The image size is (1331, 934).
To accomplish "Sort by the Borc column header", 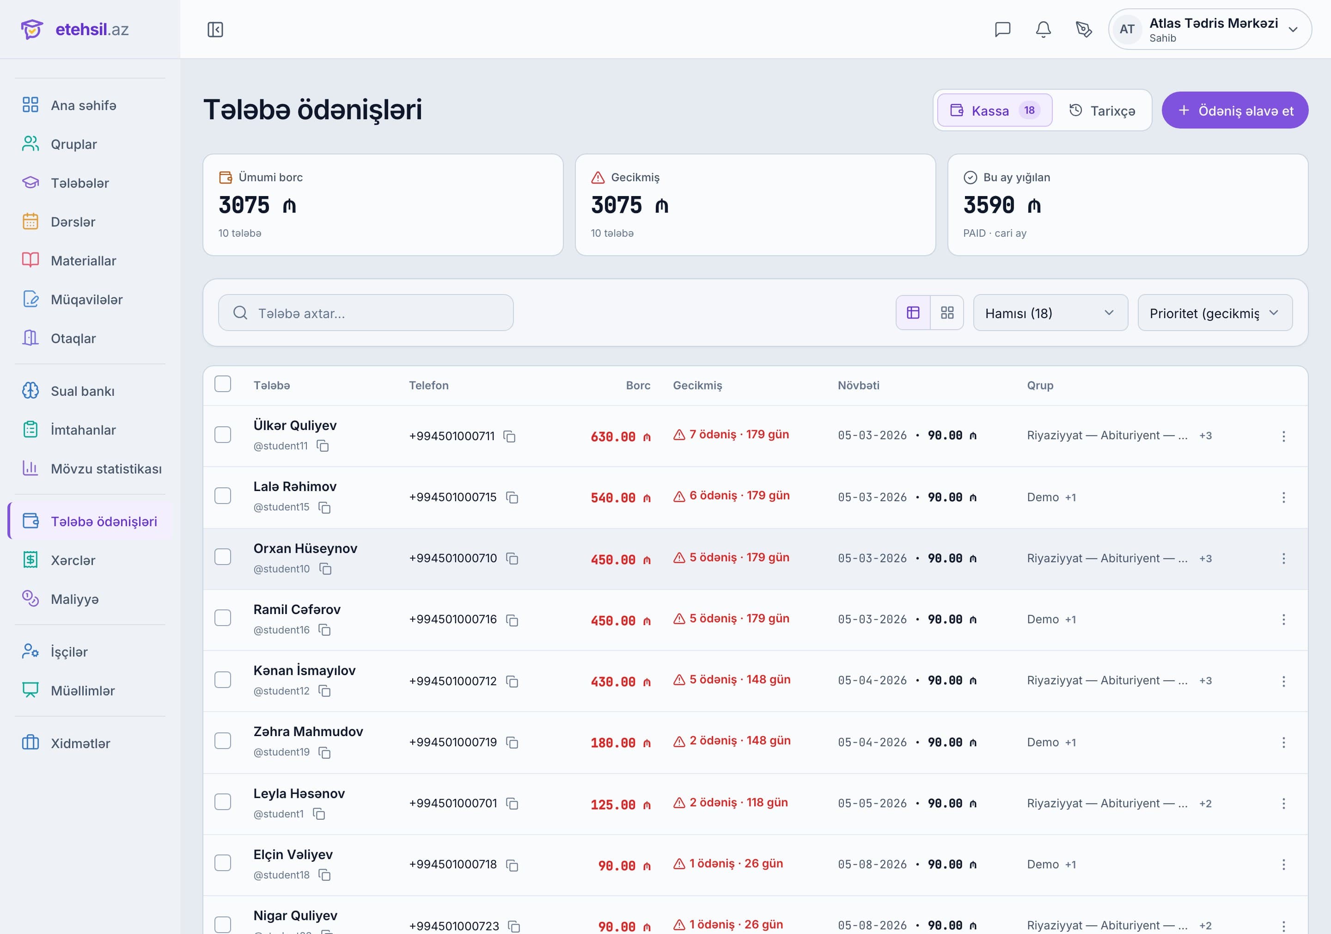I will [x=638, y=386].
